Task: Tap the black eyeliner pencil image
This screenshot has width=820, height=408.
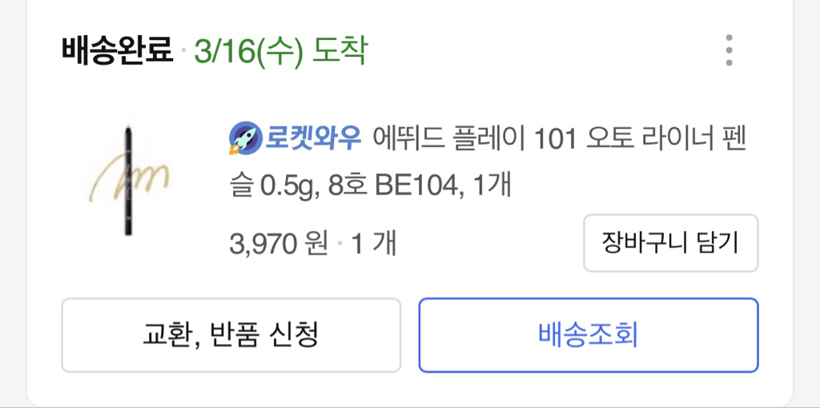Action: pos(129,181)
